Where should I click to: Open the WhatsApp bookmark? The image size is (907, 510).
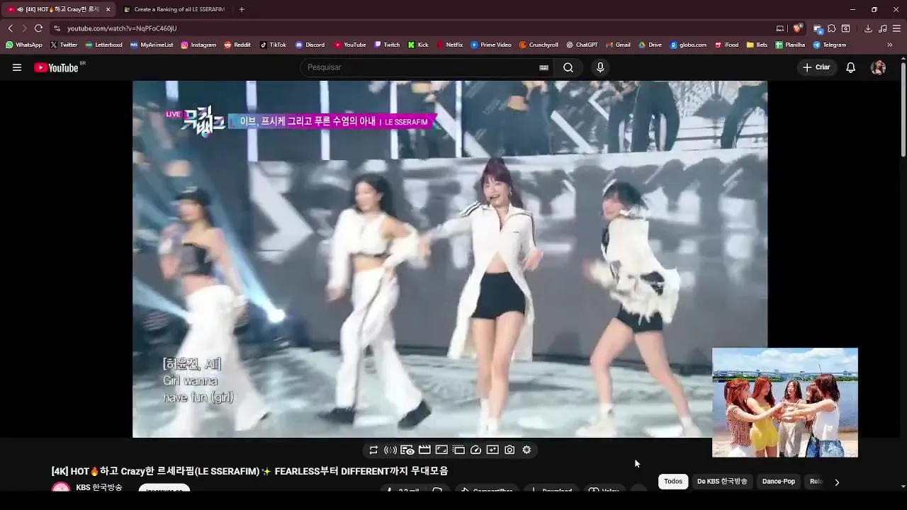click(23, 45)
